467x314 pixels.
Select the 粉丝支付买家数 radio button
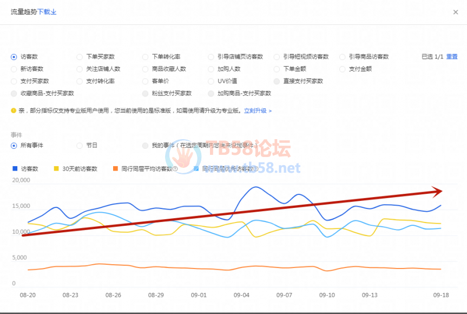click(145, 94)
